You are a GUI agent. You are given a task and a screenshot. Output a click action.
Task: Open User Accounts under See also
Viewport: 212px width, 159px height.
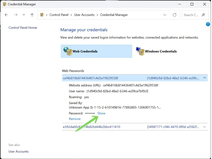point(19,152)
